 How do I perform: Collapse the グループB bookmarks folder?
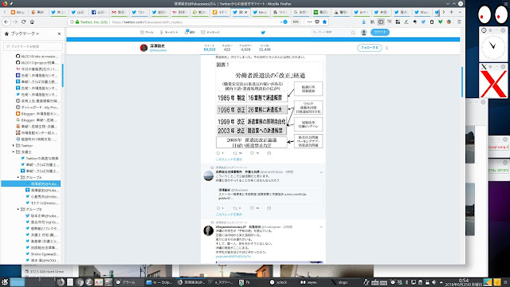18,209
